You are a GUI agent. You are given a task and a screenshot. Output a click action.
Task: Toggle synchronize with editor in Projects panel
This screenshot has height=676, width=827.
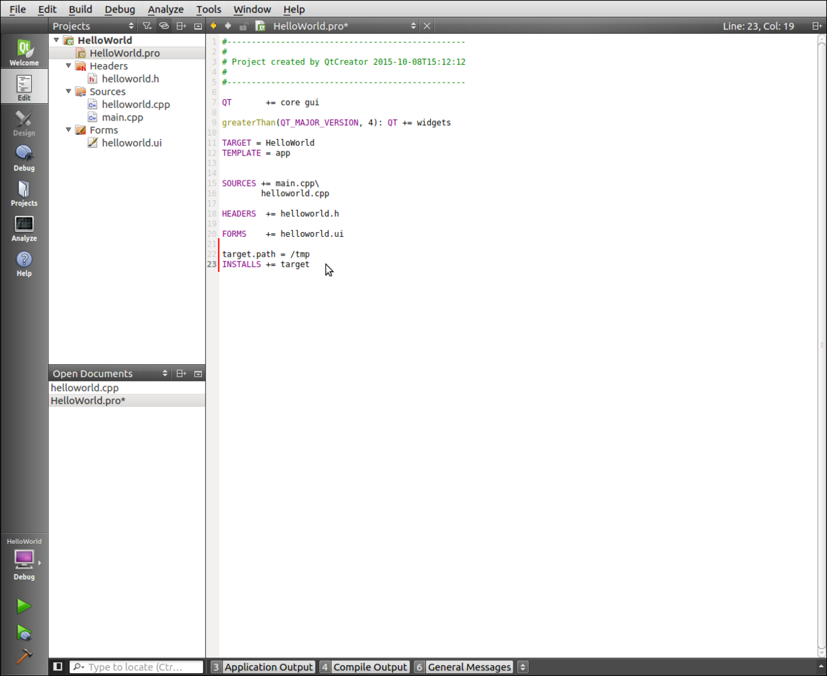[164, 25]
